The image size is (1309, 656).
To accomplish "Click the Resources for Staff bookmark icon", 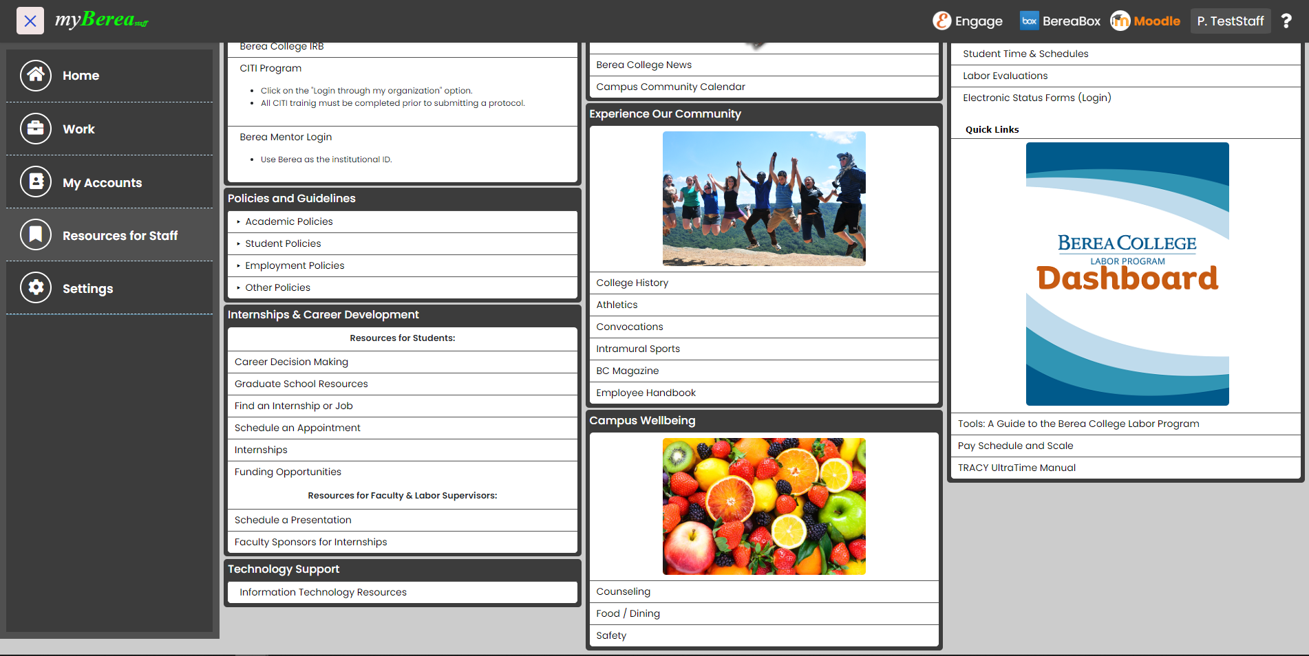I will coord(36,235).
